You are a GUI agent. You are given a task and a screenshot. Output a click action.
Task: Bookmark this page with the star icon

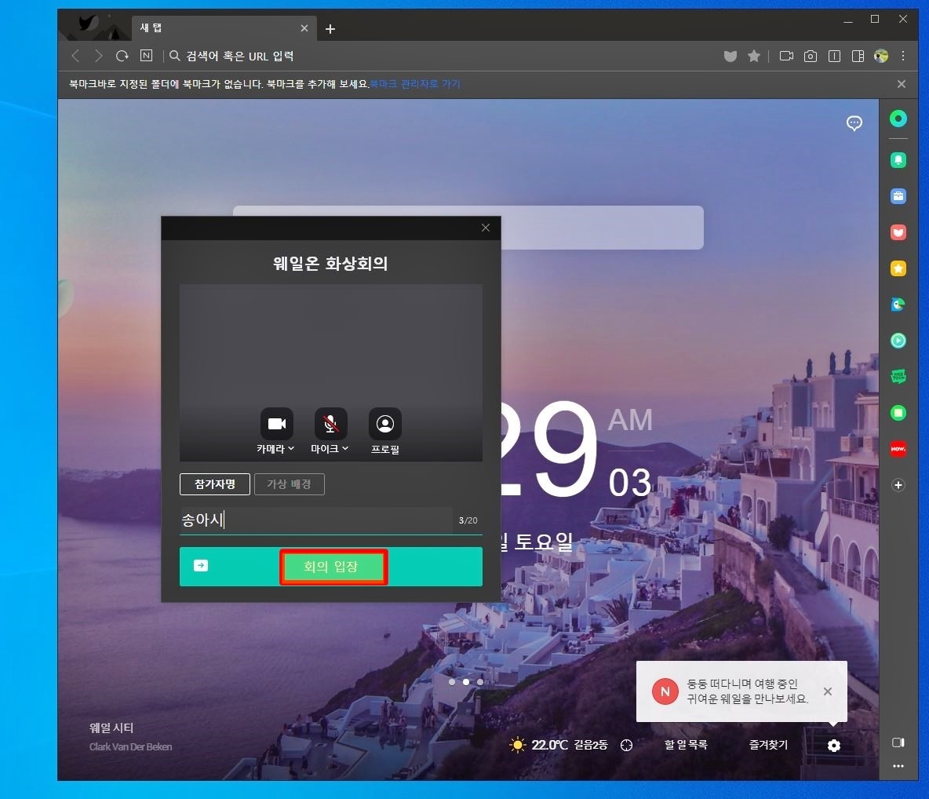[753, 56]
